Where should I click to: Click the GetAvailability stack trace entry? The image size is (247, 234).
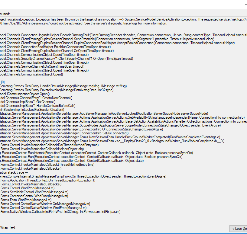point(121,117)
